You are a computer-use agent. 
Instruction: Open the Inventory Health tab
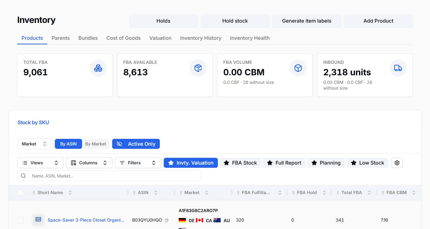pyautogui.click(x=250, y=38)
